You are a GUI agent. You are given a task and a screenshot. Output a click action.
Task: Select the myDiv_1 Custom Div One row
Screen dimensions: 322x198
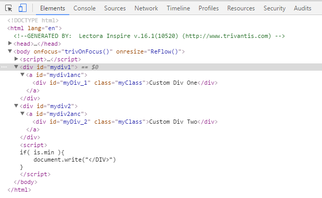[125, 83]
